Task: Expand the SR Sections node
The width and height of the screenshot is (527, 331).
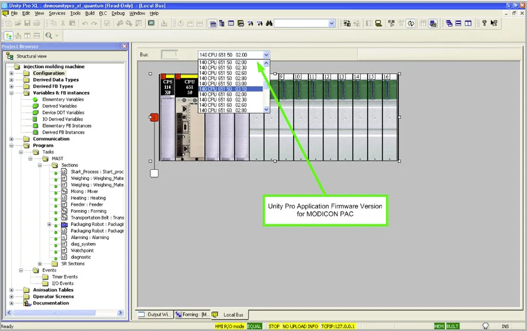Action: [x=40, y=264]
